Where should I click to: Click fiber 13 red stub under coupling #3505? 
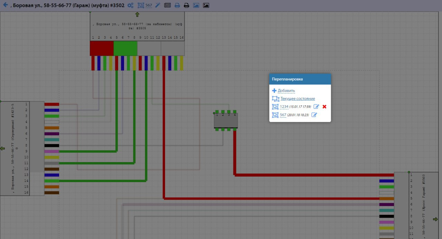(x=164, y=63)
